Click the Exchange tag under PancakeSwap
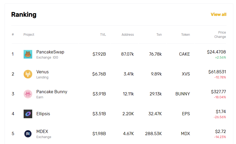This screenshot has width=236, height=144. coord(44,57)
